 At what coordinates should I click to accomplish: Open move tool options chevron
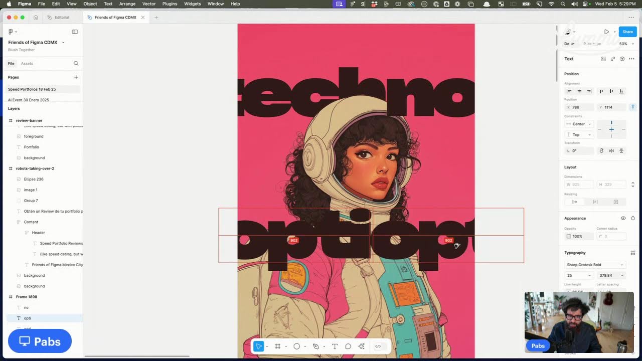[267, 346]
